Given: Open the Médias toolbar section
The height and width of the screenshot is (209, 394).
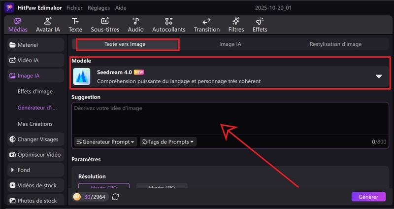Looking at the screenshot, I should click(18, 25).
